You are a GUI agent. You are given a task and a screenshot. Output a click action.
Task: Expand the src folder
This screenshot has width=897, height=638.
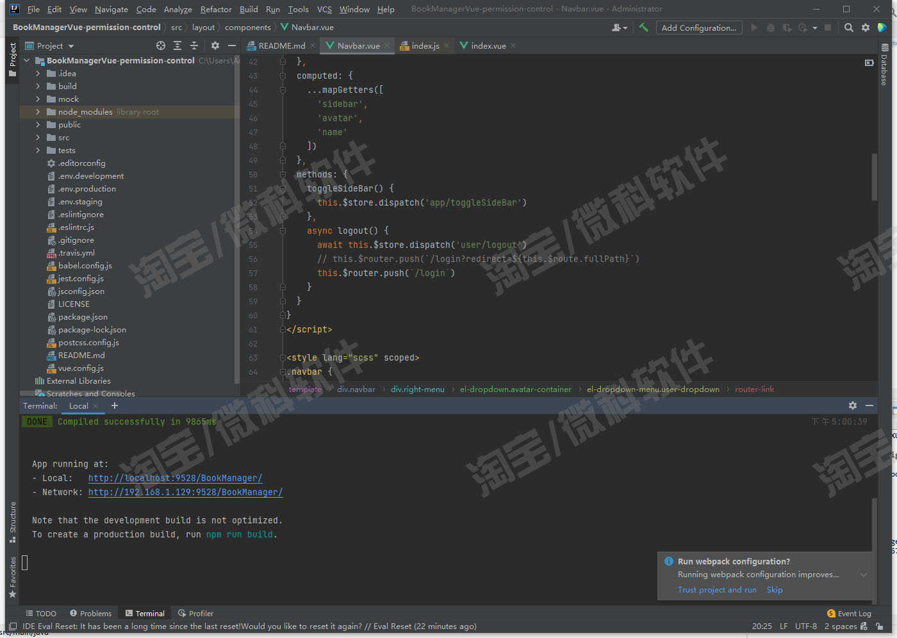point(38,137)
